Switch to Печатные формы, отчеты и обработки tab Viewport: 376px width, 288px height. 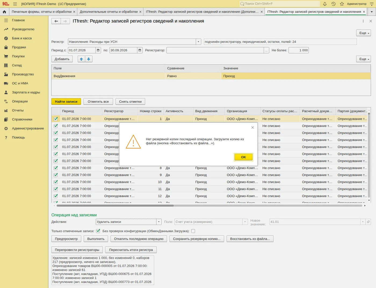click(42, 12)
